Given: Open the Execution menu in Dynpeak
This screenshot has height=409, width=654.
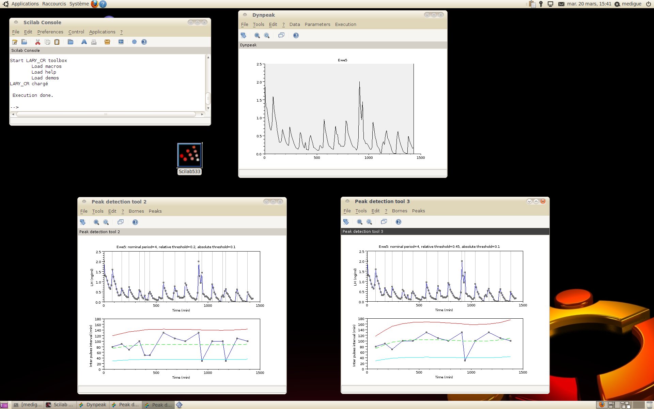Looking at the screenshot, I should 345,25.
